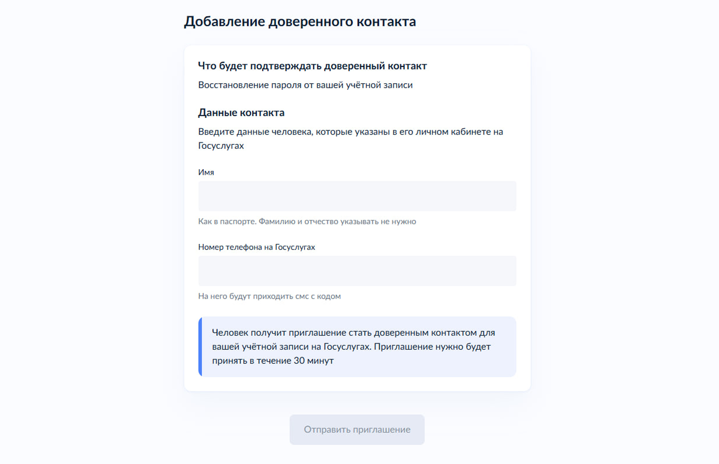
Task: Select the Что будет подтверждать доверенный контакт heading
Action: click(312, 66)
